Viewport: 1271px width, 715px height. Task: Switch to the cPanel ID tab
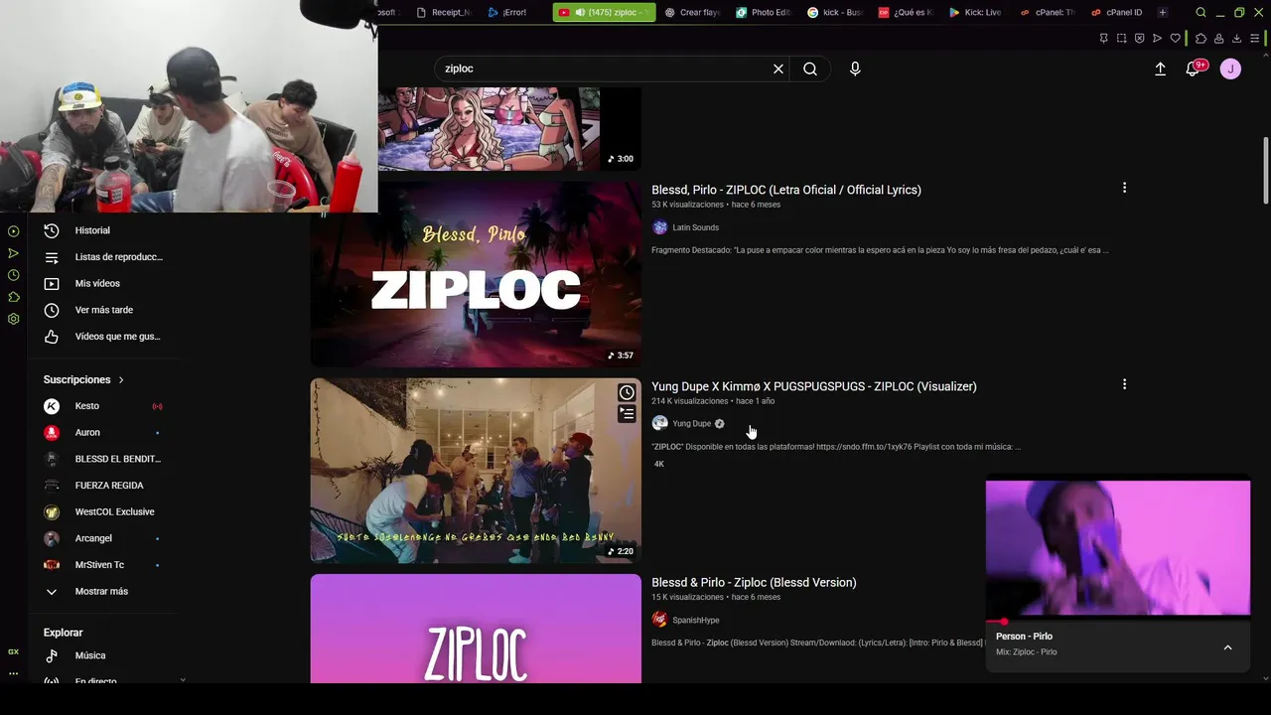coord(1117,12)
